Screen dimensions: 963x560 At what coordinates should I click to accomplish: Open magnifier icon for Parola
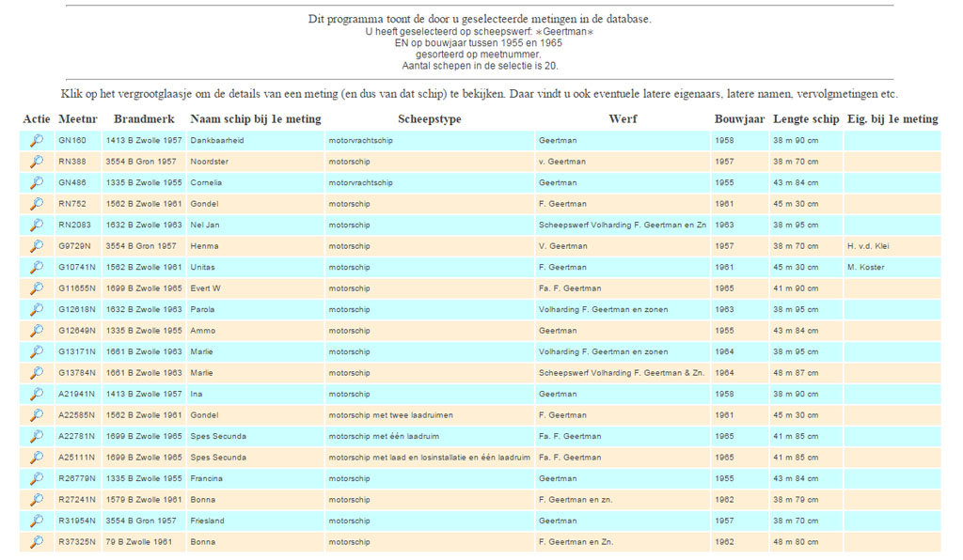coord(36,310)
